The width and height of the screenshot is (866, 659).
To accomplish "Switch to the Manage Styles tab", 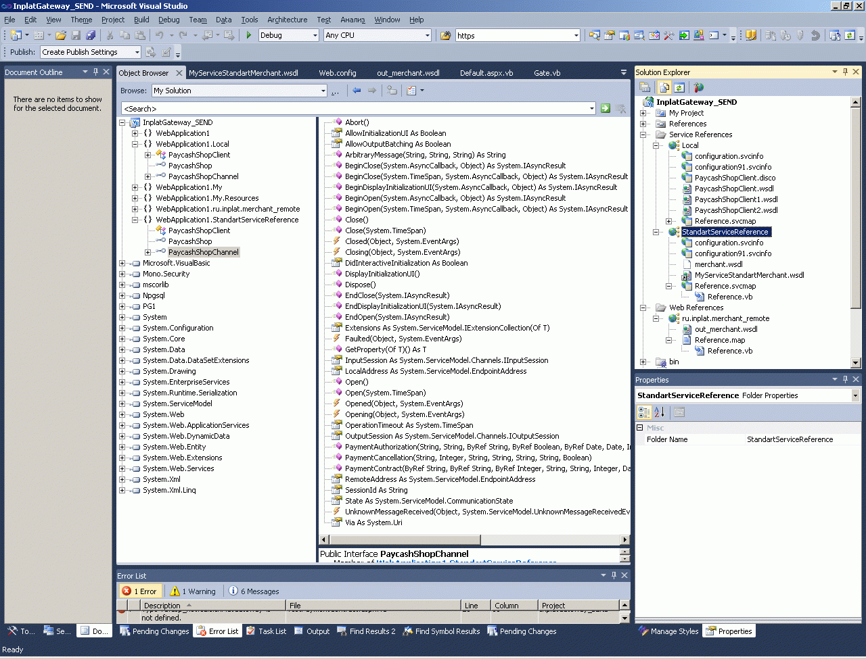I will [668, 631].
